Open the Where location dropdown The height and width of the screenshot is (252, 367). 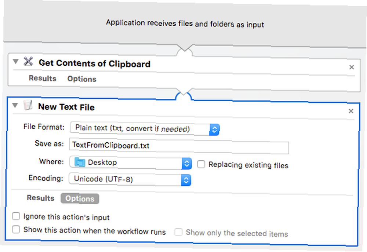[131, 163]
